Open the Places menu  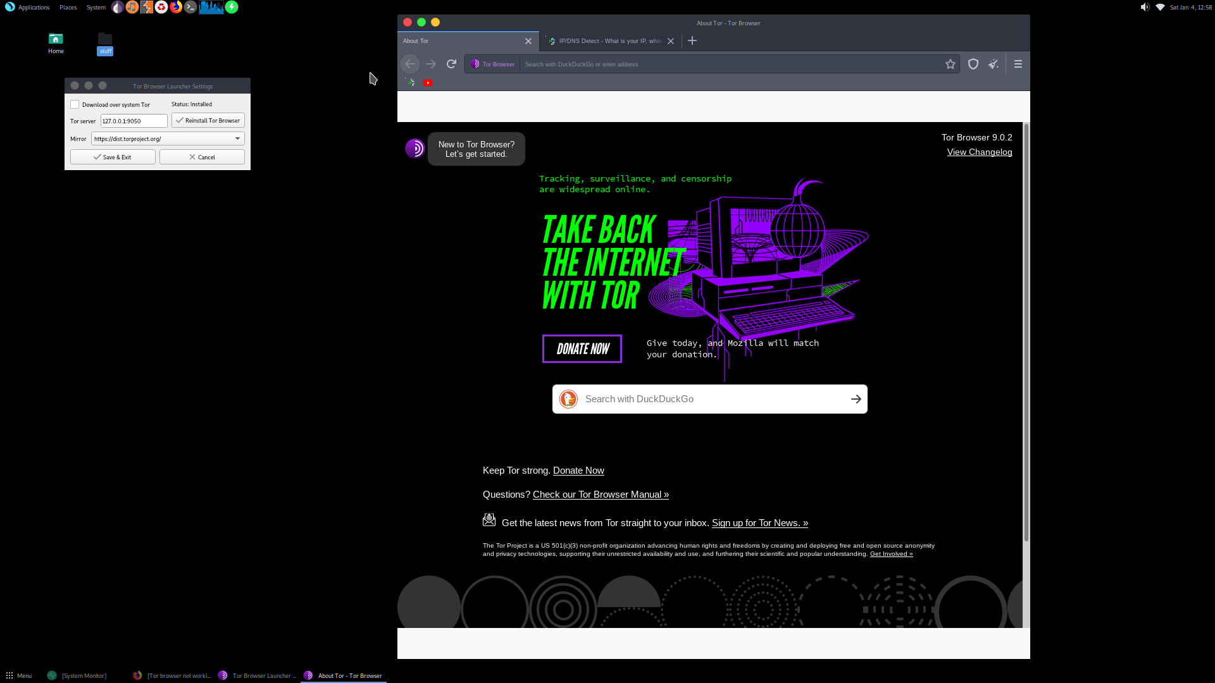(68, 7)
